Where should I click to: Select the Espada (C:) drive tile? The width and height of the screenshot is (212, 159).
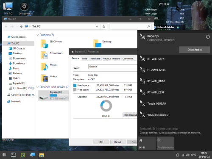[53, 95]
